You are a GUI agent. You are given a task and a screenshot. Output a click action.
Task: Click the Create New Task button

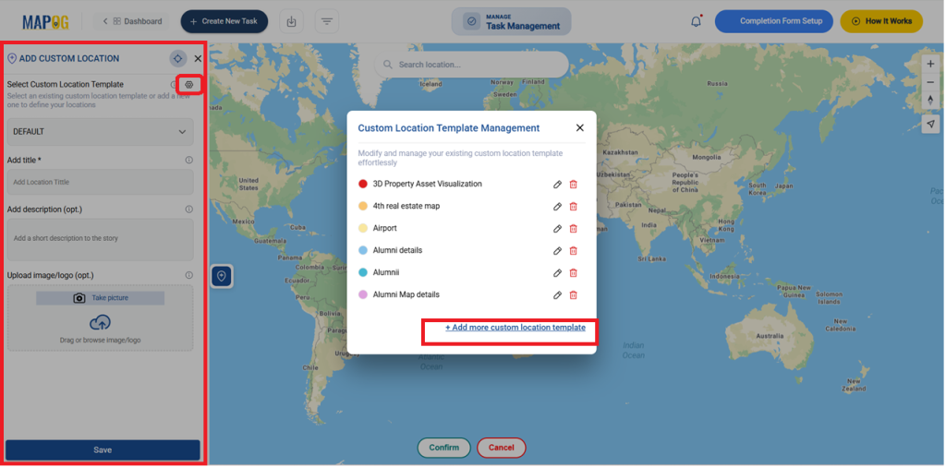pyautogui.click(x=224, y=21)
